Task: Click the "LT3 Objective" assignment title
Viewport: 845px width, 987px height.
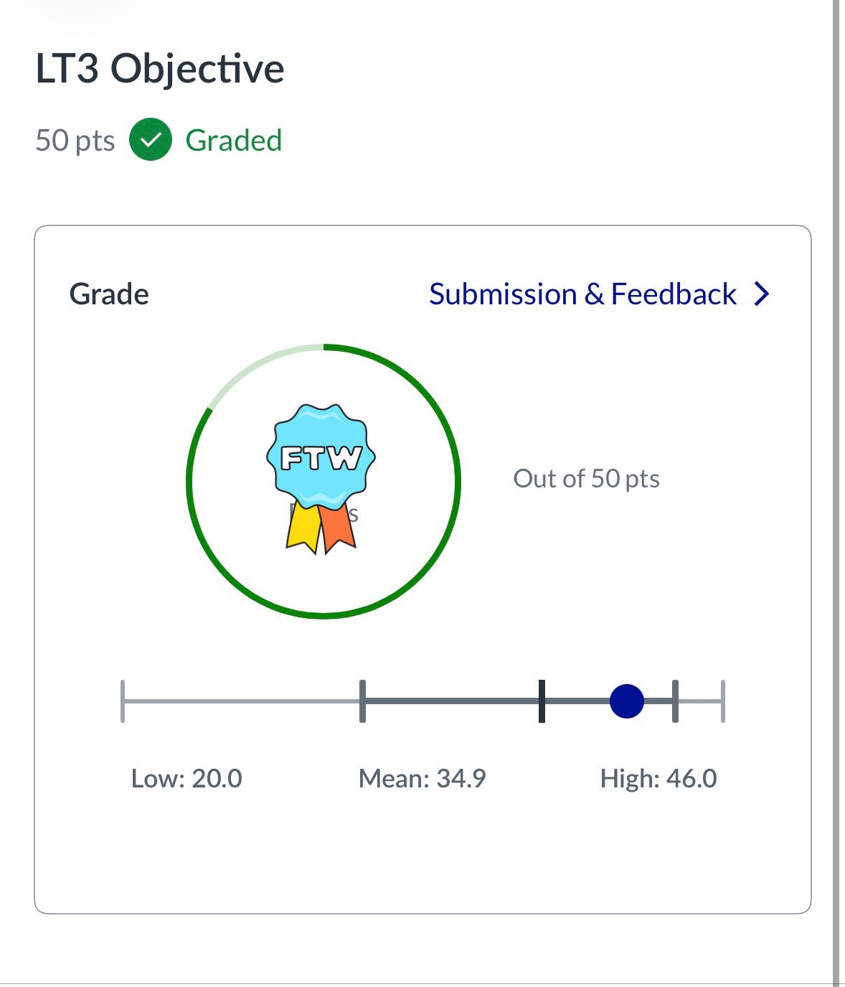Action: (x=160, y=70)
